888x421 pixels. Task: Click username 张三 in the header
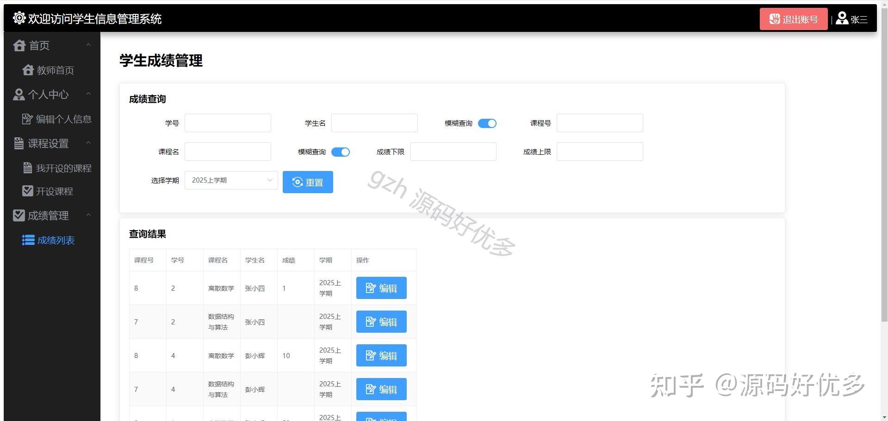[859, 19]
